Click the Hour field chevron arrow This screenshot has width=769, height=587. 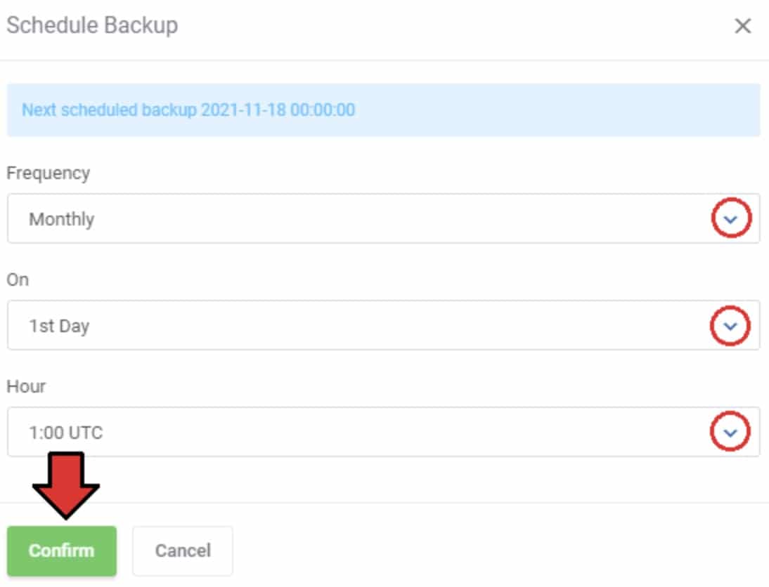click(731, 433)
